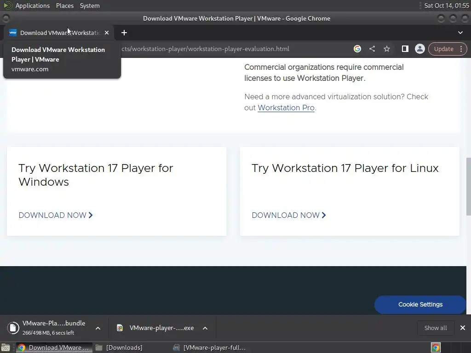Click the Update button in Chrome toolbar
The image size is (471, 353).
click(443, 49)
